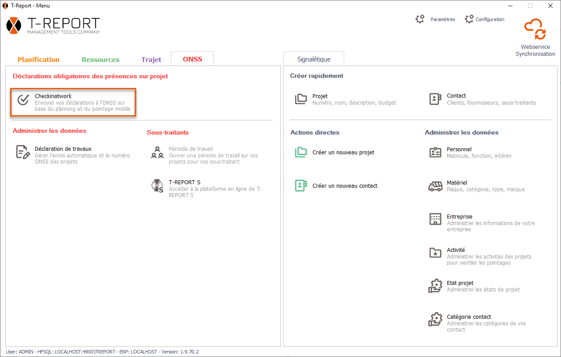Click the Checkinatwork checkmark icon

(x=23, y=99)
